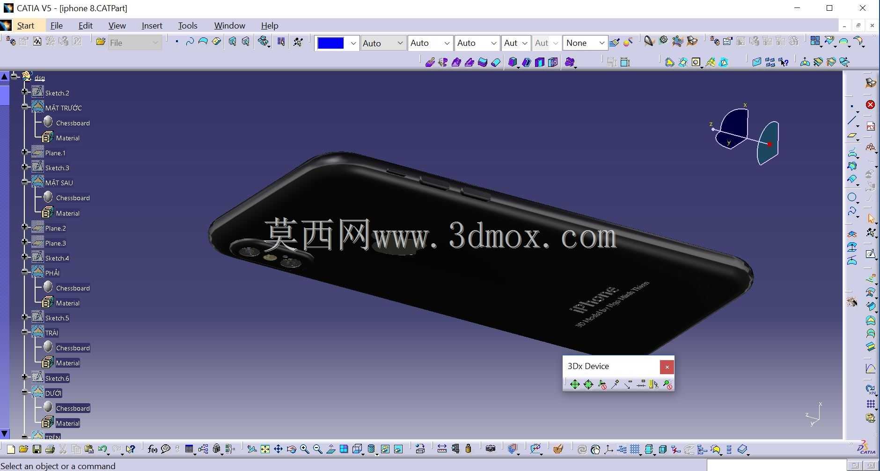
Task: Save the part with floppy disk icon
Action: coord(37,449)
